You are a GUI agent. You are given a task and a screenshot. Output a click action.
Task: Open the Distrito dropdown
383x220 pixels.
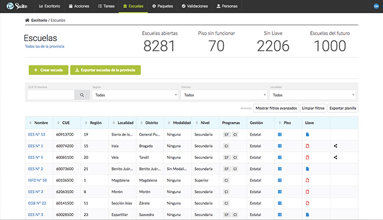223,95
